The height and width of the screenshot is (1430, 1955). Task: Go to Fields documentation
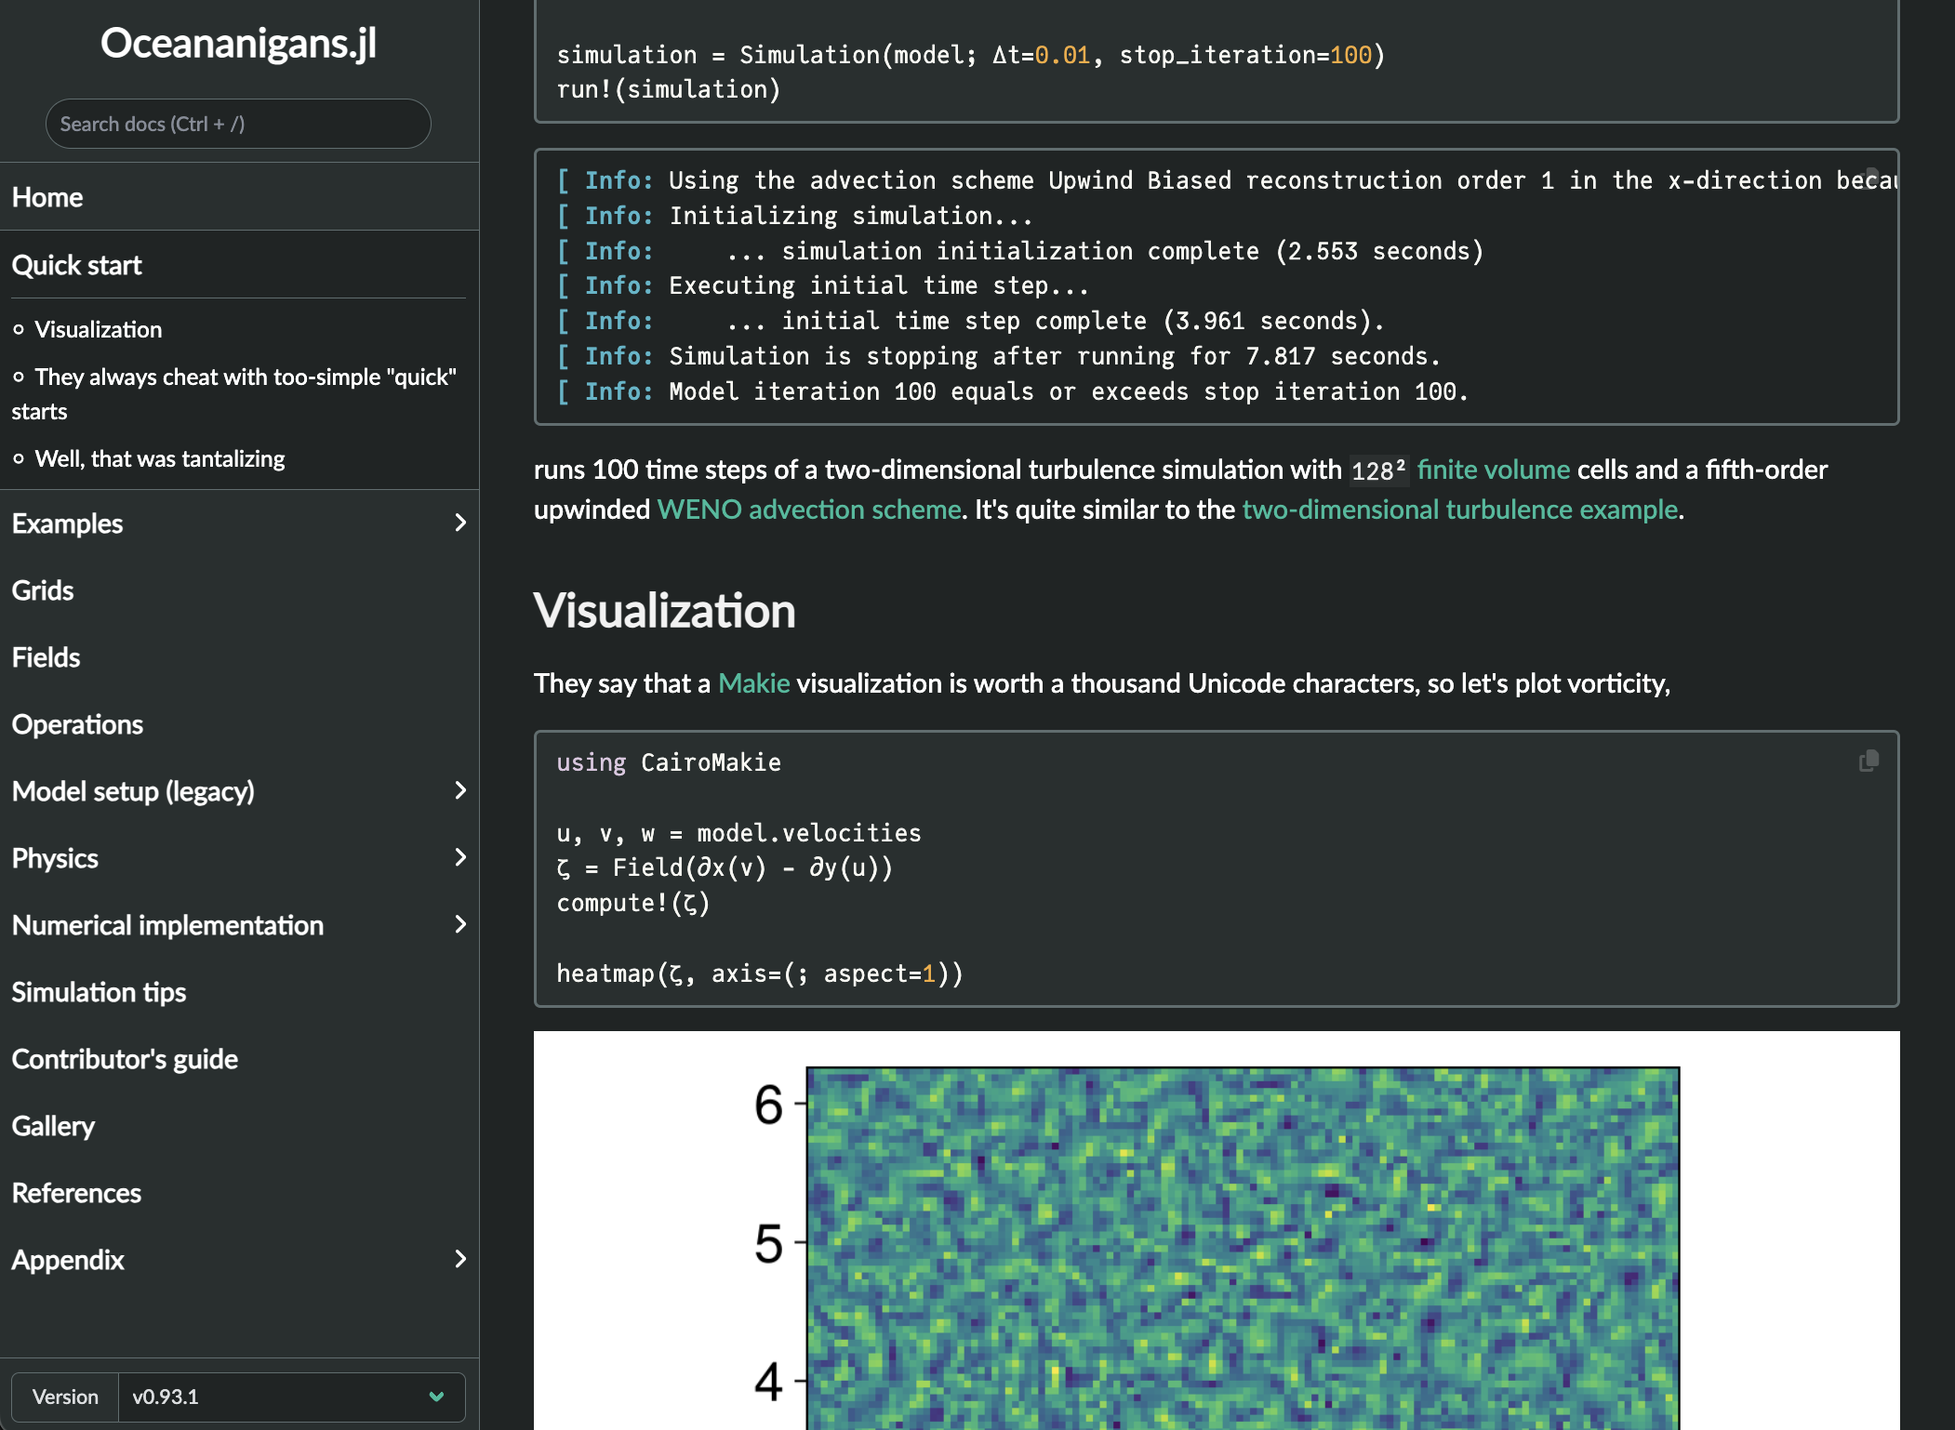47,657
